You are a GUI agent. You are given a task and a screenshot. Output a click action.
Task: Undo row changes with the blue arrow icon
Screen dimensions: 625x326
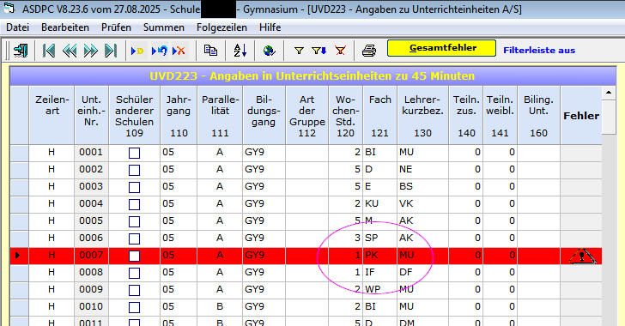click(160, 51)
